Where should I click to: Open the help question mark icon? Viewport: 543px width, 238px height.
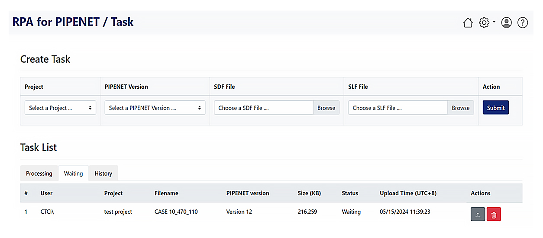(523, 23)
